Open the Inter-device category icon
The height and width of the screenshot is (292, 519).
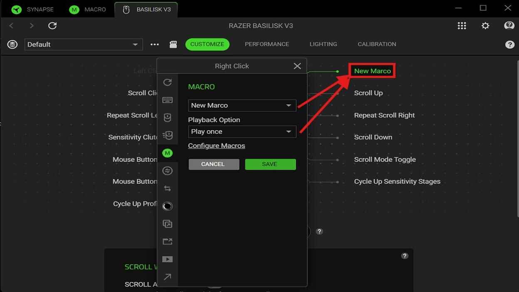(x=167, y=171)
